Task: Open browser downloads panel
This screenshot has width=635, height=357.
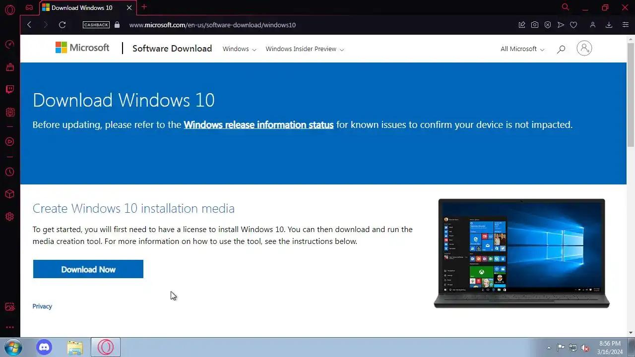Action: pyautogui.click(x=609, y=25)
